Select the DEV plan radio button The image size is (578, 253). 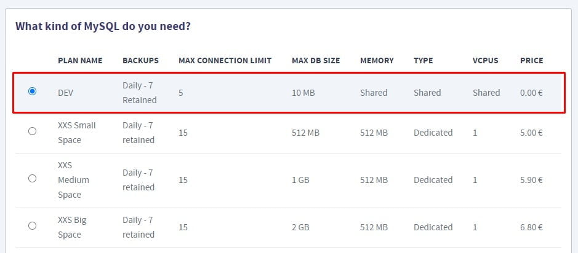coord(33,91)
